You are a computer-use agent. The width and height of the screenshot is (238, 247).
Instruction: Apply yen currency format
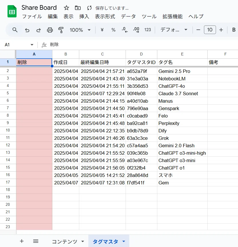tap(102, 30)
